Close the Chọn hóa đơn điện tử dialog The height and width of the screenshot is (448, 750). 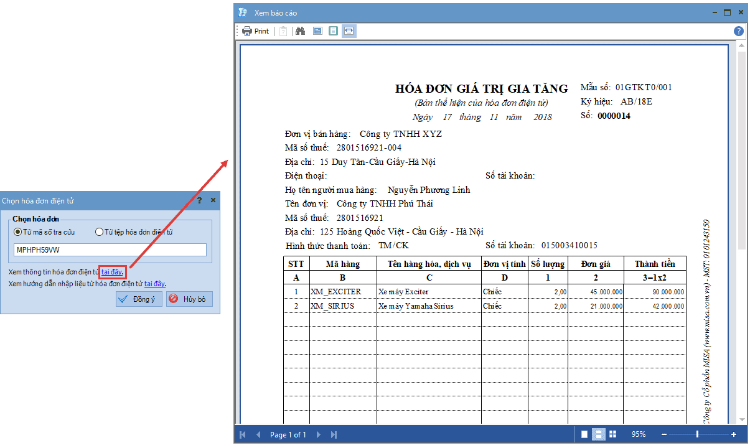click(x=213, y=200)
